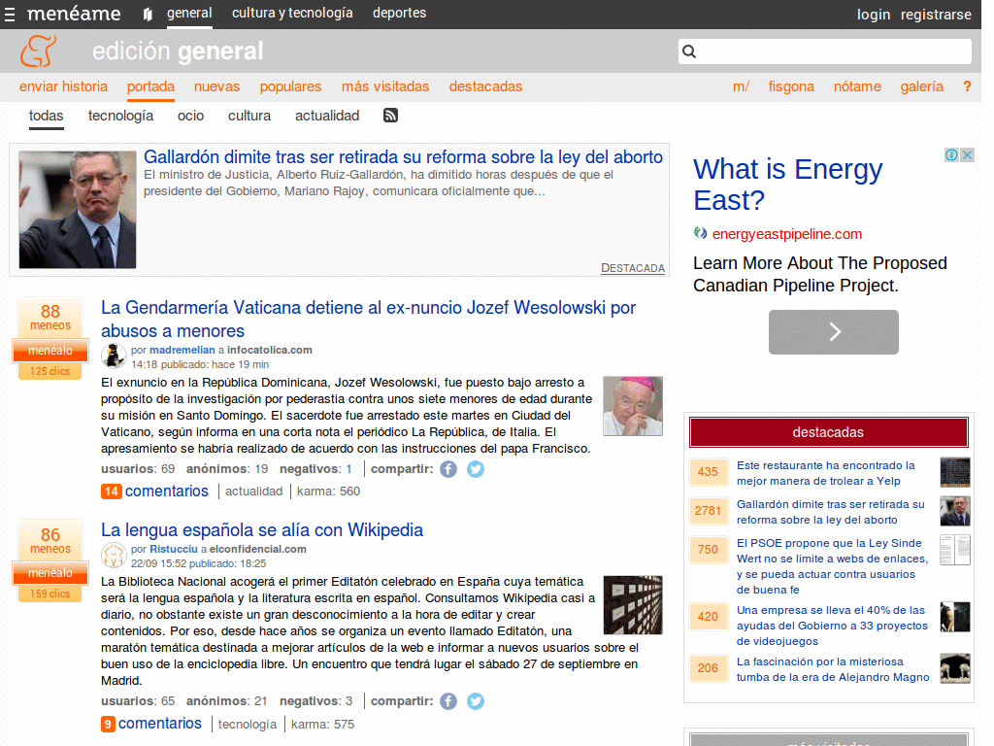Open La Gendarmería Vaticana headline
Screen dimensions: 994x746
(368, 319)
